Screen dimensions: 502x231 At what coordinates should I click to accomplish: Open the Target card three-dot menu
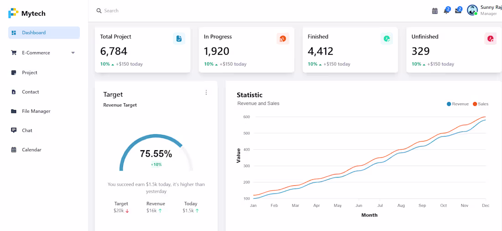pyautogui.click(x=206, y=92)
